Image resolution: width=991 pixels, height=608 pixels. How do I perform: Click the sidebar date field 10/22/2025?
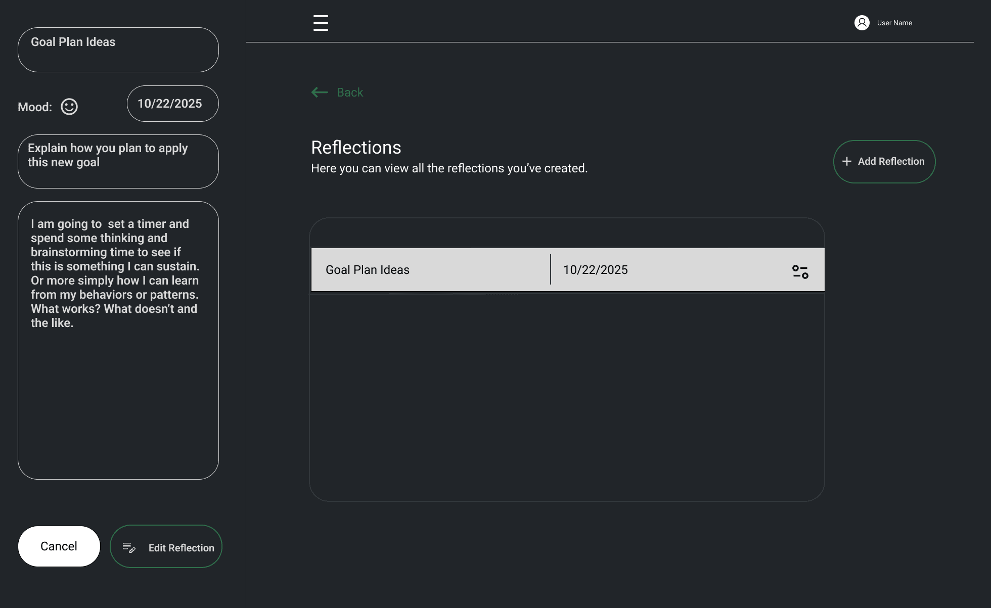pyautogui.click(x=172, y=104)
